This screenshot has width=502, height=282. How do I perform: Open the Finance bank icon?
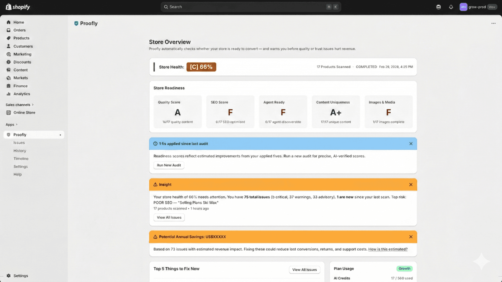click(8, 86)
